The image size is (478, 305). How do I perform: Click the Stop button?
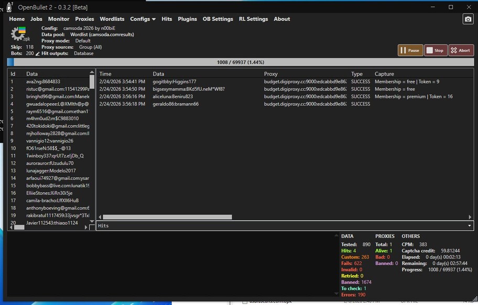436,51
